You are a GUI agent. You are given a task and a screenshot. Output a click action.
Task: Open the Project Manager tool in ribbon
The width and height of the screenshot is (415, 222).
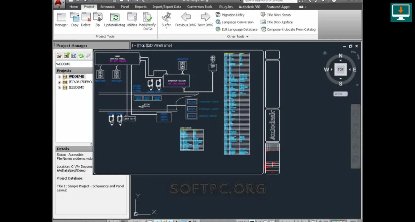coord(61,19)
